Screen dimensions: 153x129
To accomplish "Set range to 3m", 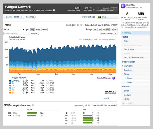I will click(104, 29).
